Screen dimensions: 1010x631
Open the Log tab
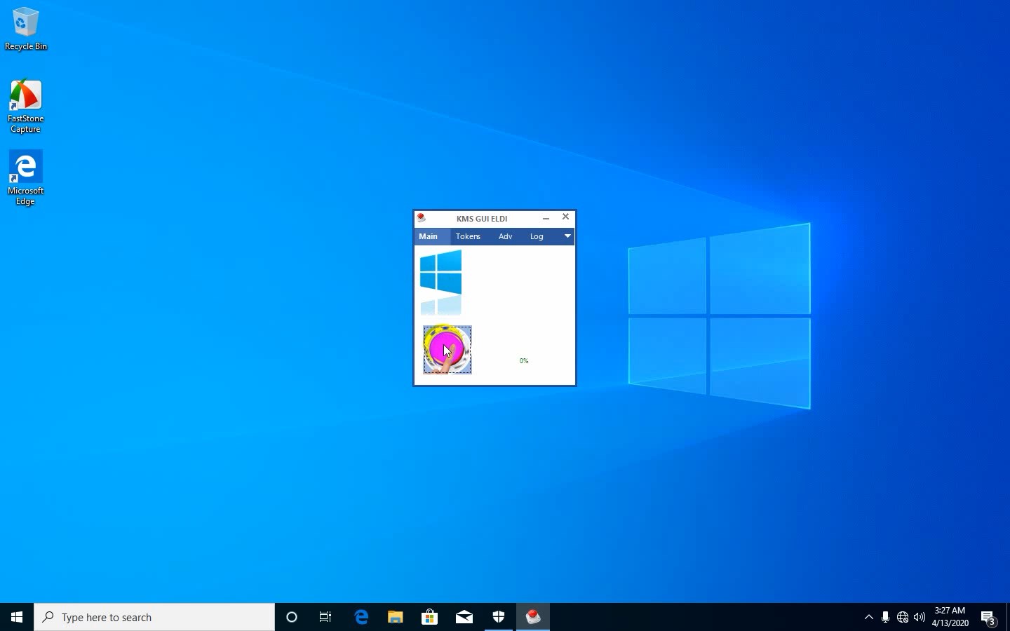pyautogui.click(x=537, y=236)
